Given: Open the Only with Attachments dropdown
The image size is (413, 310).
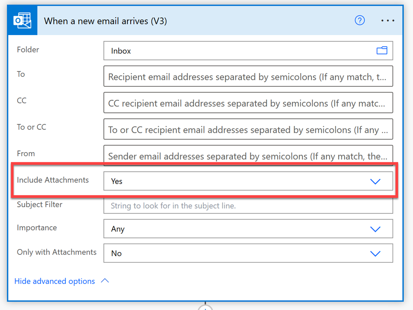Looking at the screenshot, I should [375, 253].
